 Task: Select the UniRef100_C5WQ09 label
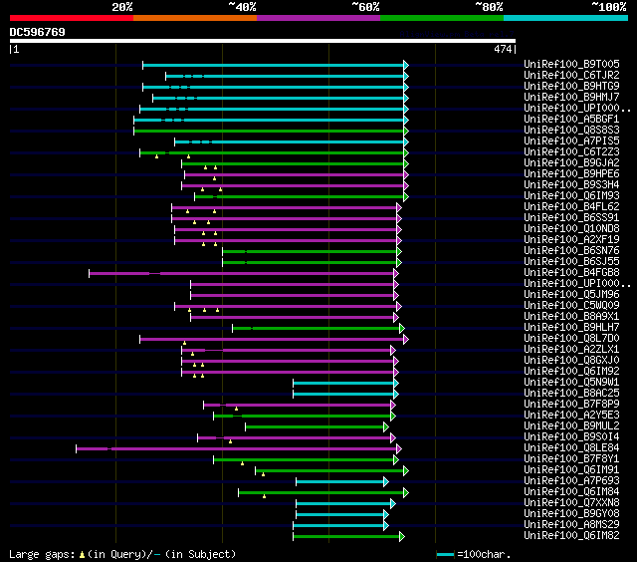click(571, 305)
